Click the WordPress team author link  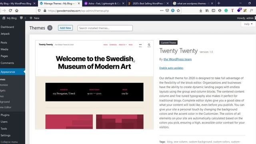[178, 59]
